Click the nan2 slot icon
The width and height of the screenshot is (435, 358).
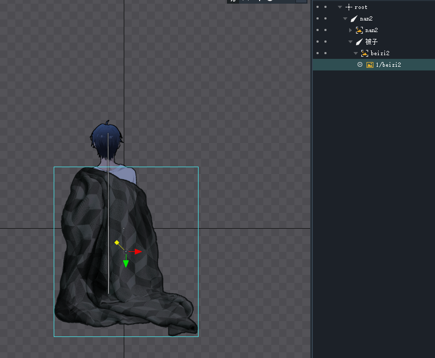coord(359,30)
